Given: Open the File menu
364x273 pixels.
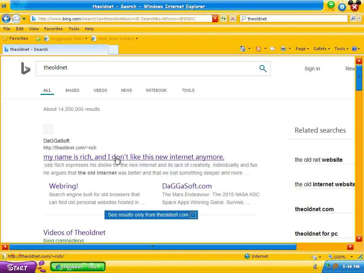Looking at the screenshot, I should click(x=7, y=29).
